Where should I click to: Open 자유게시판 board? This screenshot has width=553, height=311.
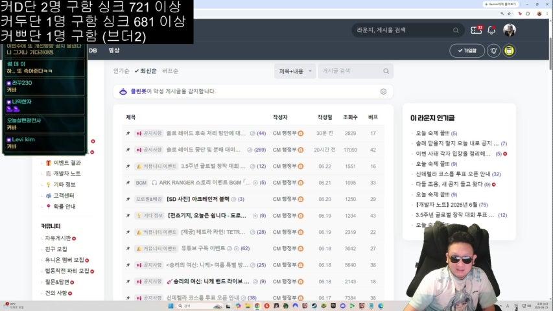click(58, 238)
